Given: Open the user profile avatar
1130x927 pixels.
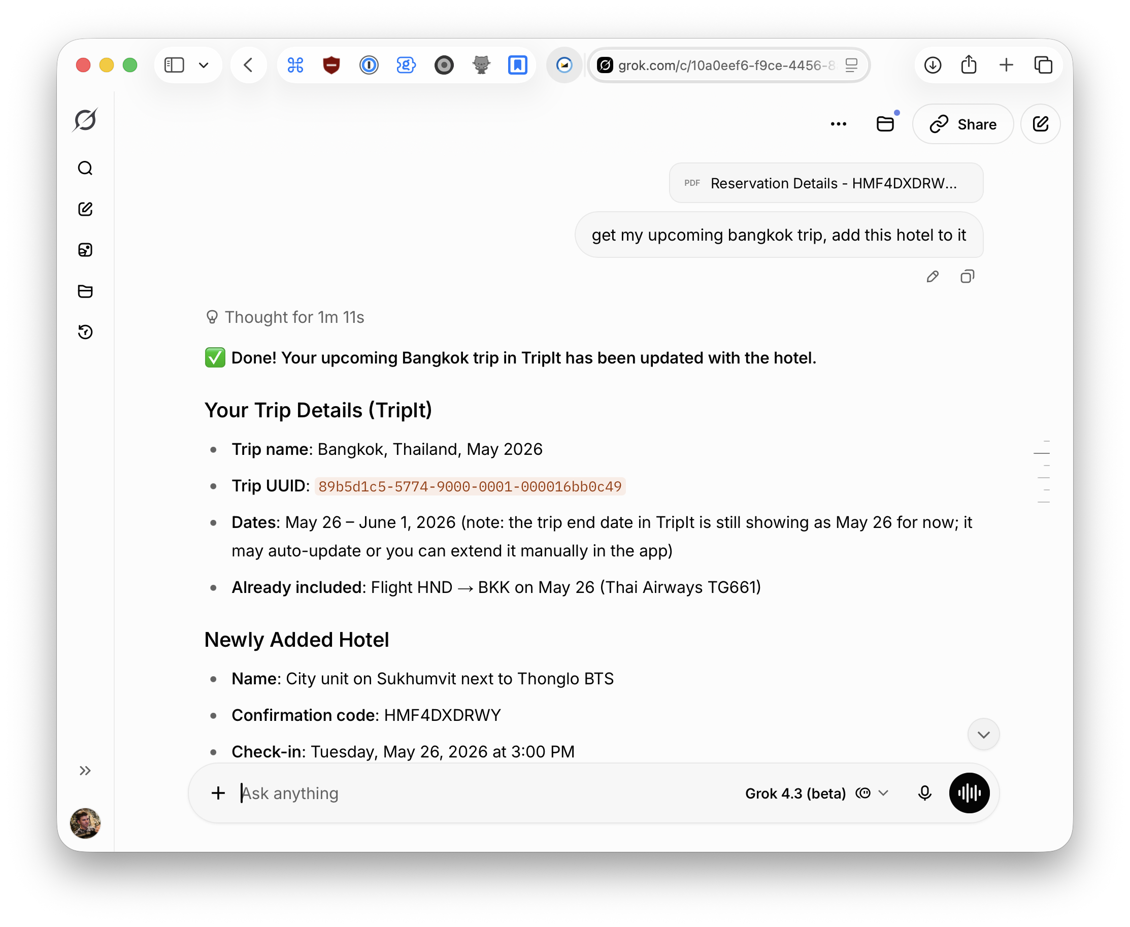Looking at the screenshot, I should pos(85,823).
